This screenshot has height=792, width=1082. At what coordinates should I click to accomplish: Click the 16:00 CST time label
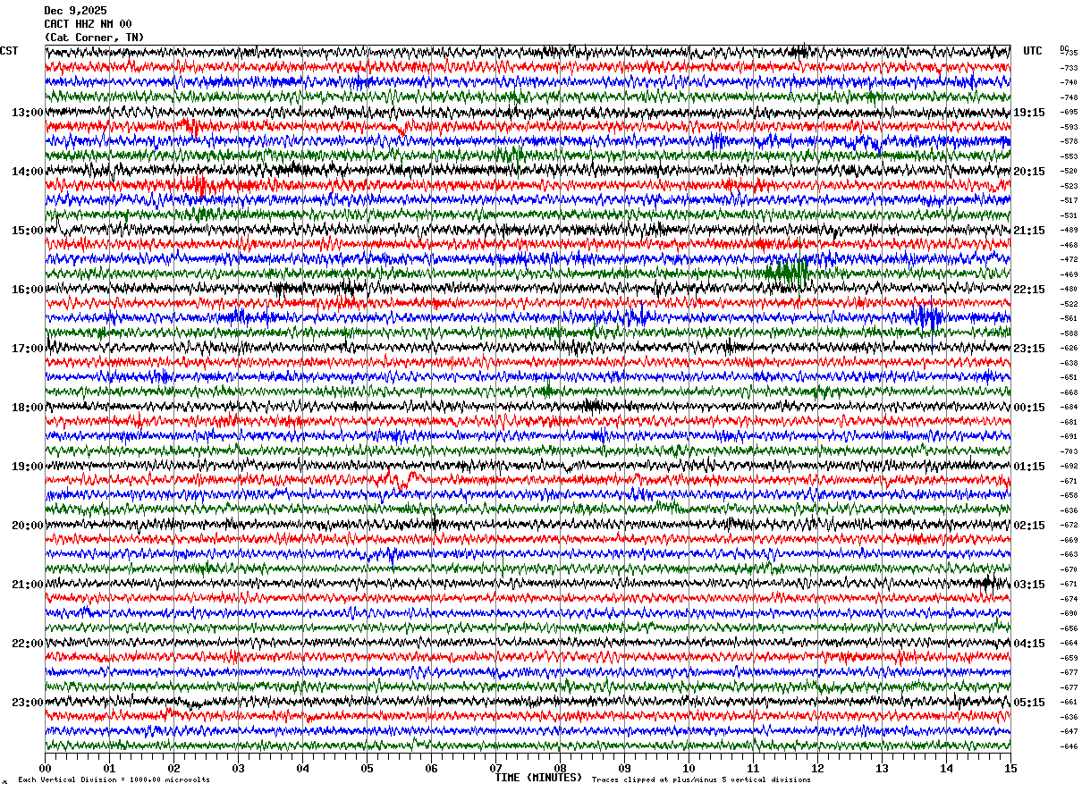coord(28,290)
